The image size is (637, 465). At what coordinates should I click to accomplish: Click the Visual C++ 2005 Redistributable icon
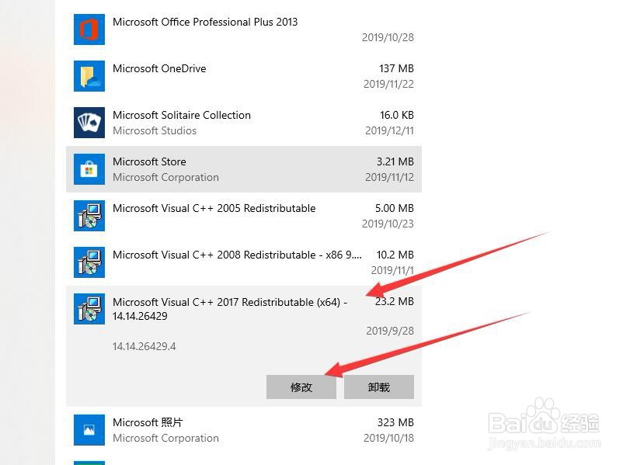click(x=89, y=216)
